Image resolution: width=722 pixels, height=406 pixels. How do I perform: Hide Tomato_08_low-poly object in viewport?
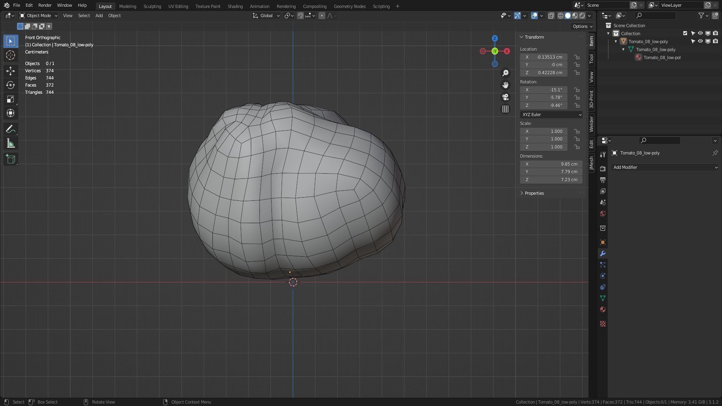700,41
